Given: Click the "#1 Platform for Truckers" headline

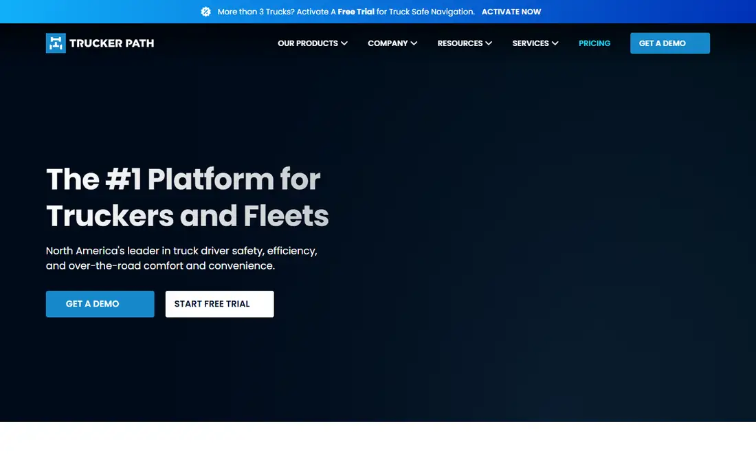Looking at the screenshot, I should [187, 197].
